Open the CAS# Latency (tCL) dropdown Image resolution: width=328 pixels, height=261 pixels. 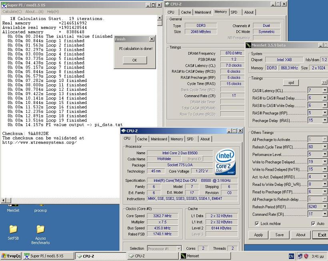coord(325,90)
